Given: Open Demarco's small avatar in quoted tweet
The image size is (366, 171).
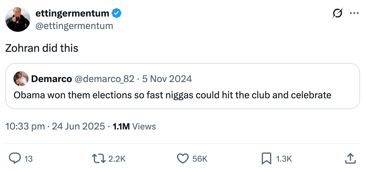Looking at the screenshot, I should pos(21,79).
